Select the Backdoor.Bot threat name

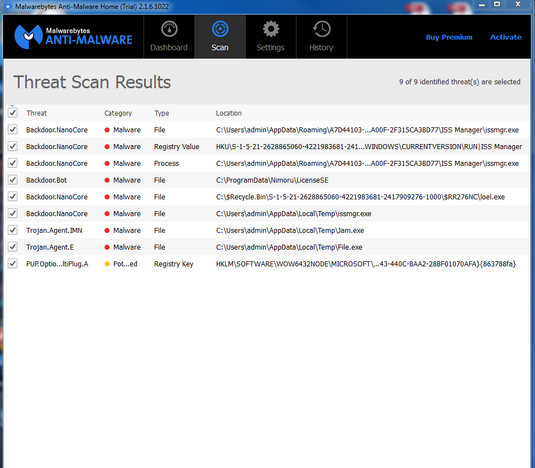[46, 180]
